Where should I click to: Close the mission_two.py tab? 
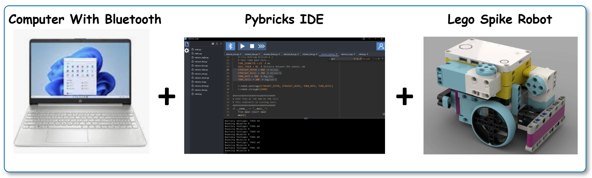(259, 54)
